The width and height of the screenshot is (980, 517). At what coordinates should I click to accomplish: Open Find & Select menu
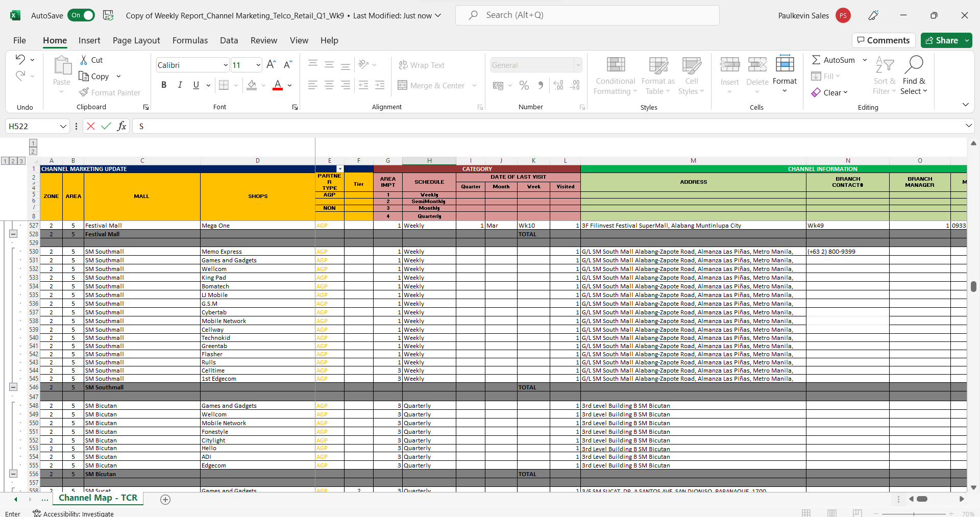[x=914, y=76]
